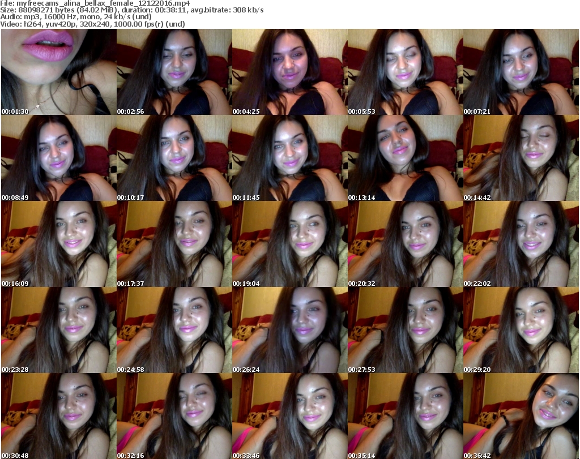Click the 'Size: 88098271 bytes' info line

click(132, 10)
